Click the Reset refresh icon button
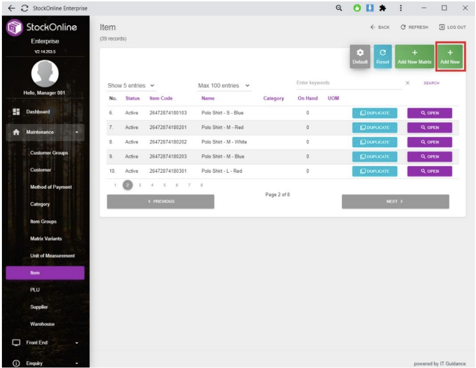The height and width of the screenshot is (368, 476). point(382,57)
